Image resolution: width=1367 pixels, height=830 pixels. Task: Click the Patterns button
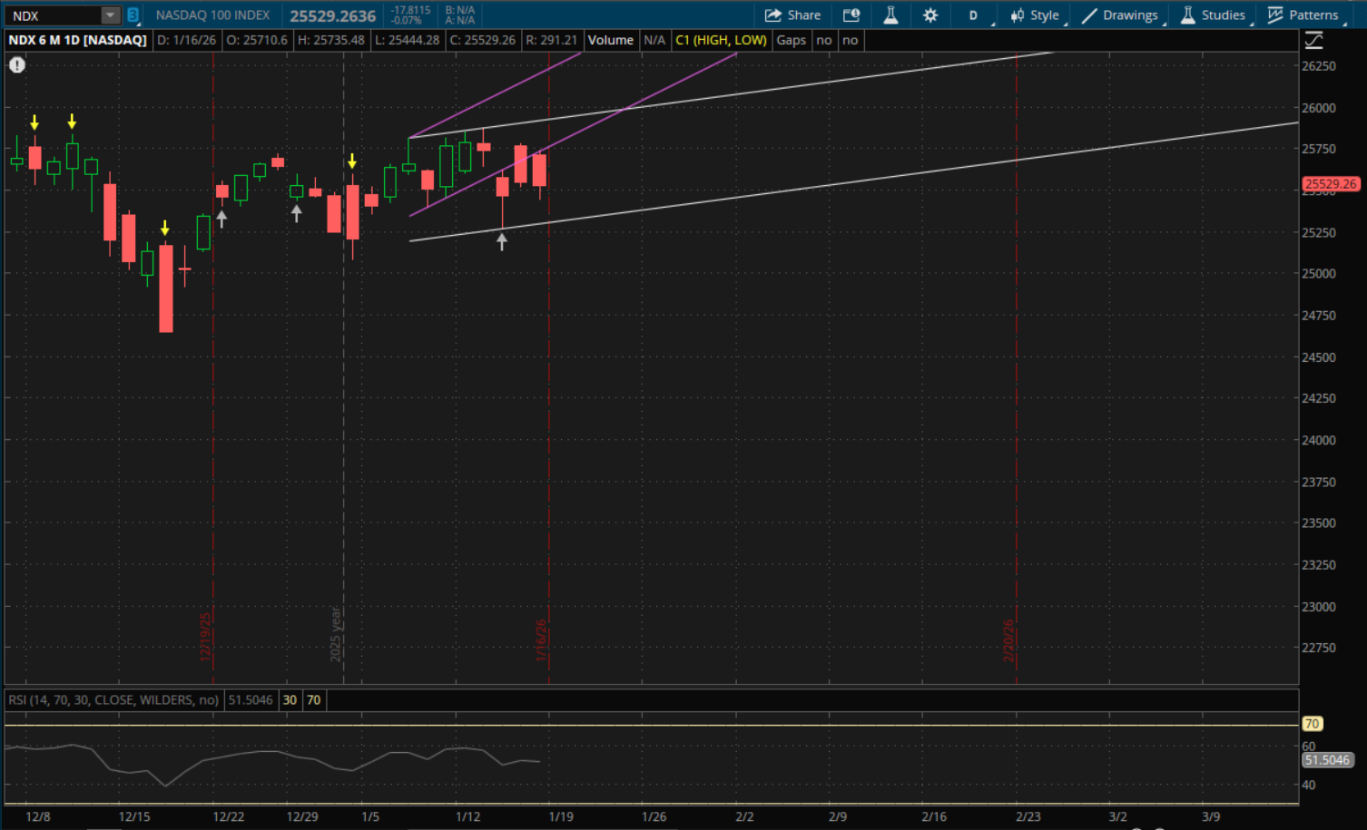click(1303, 15)
